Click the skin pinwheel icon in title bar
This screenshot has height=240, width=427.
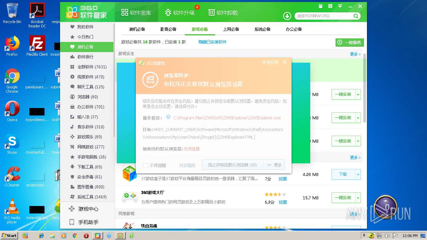click(330, 6)
